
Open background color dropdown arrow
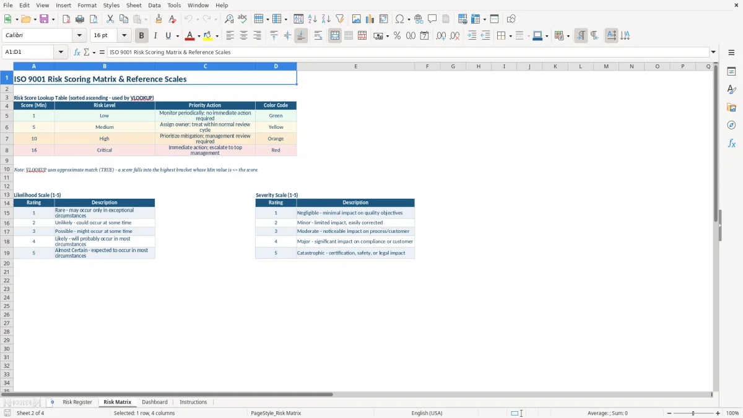point(216,36)
